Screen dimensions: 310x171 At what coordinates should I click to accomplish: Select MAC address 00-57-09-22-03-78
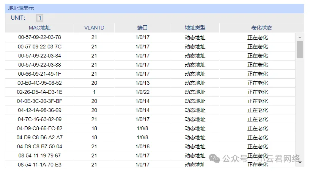[39, 37]
